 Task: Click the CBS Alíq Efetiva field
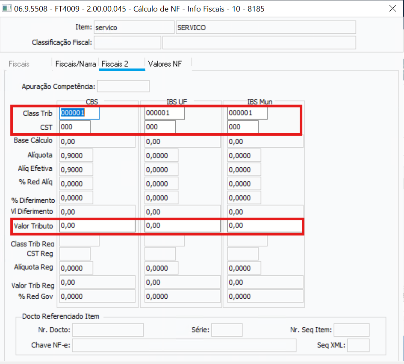tap(76, 169)
